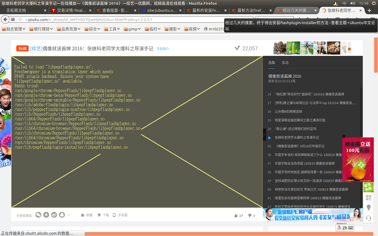The height and width of the screenshot is (236, 378).
Task: Select 互动 tab in playlist panel
Action: [285, 63]
